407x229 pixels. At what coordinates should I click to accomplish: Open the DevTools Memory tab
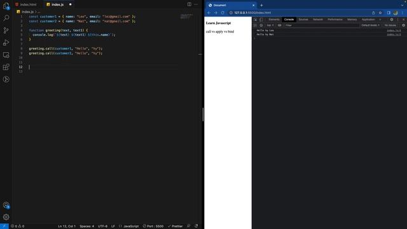352,20
